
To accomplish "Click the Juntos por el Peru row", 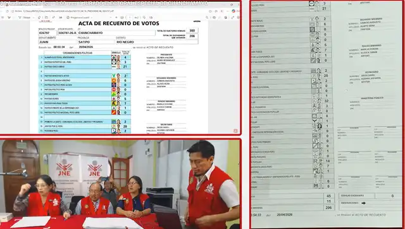I will pos(84,126).
